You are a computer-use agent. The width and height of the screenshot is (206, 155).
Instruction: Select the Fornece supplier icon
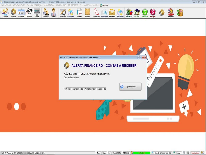(54, 13)
